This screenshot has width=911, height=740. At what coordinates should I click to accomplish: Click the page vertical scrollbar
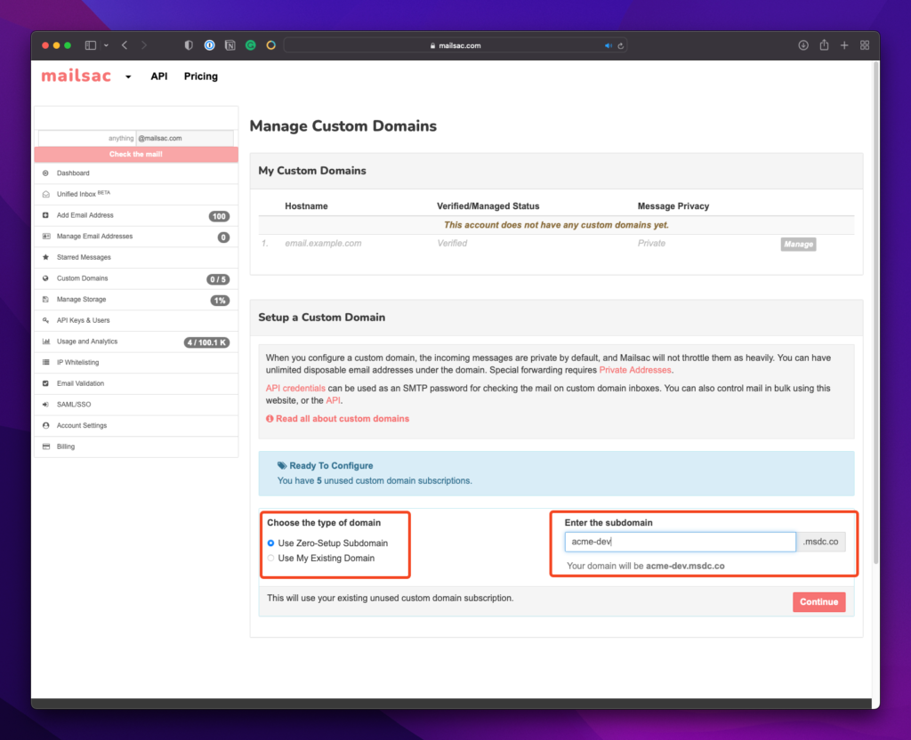pyautogui.click(x=875, y=314)
